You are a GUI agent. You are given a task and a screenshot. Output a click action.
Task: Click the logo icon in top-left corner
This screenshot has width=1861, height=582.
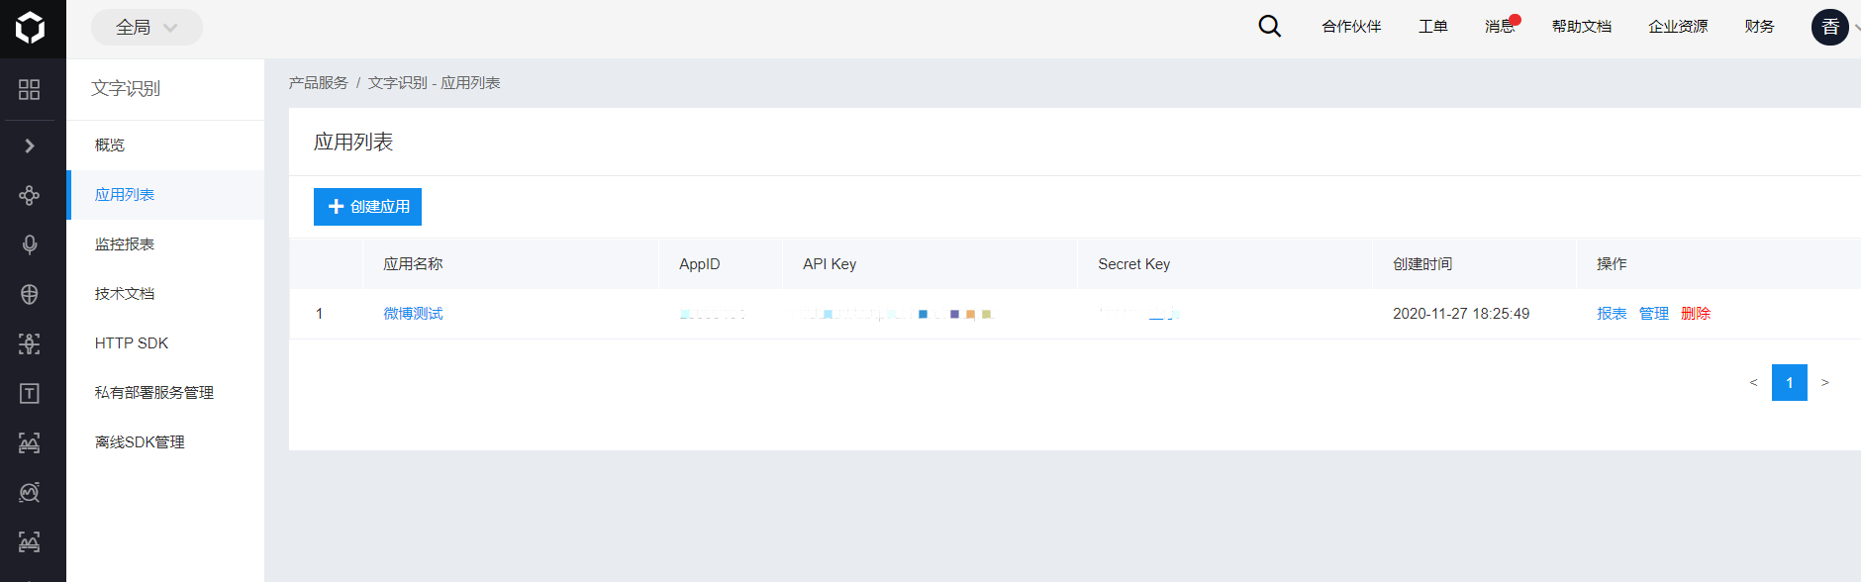point(31,28)
